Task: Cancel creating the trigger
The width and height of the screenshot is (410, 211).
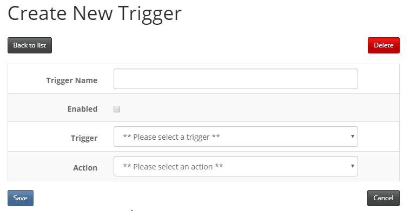Action: pos(383,198)
